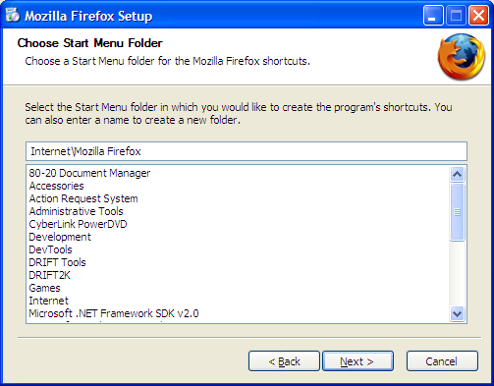Click the disabled maximize button
The height and width of the screenshot is (386, 494).
point(456,16)
